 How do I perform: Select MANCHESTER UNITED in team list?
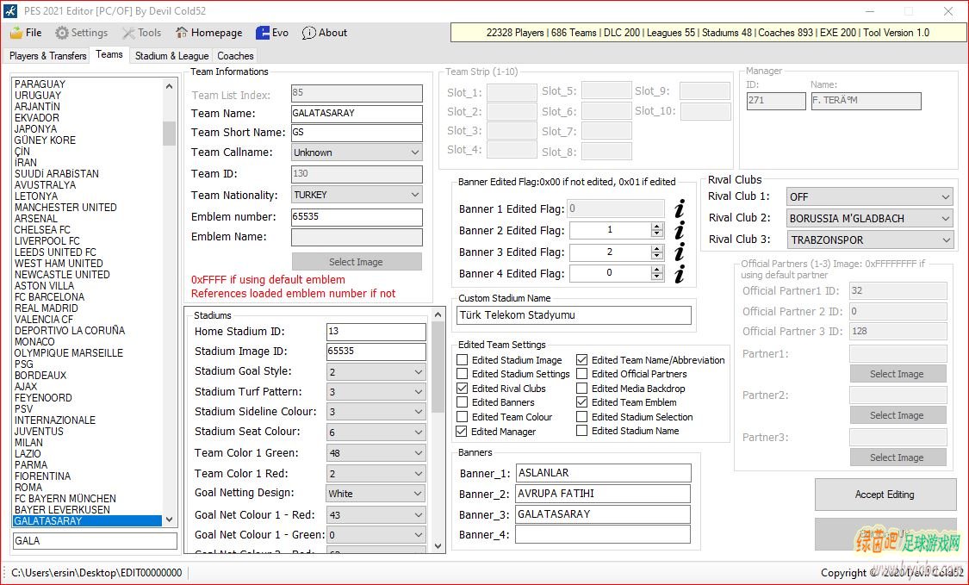pyautogui.click(x=65, y=207)
